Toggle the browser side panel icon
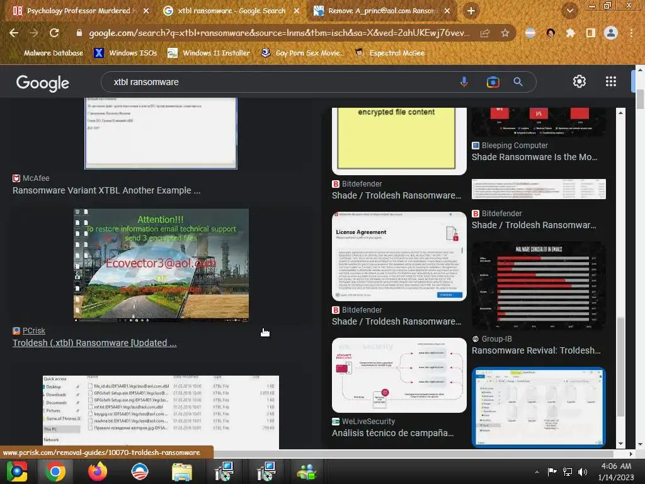Viewport: 645px width, 484px height. point(590,33)
